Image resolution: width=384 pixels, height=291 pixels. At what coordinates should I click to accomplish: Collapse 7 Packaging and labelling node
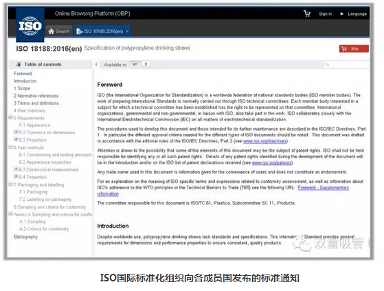(10, 184)
